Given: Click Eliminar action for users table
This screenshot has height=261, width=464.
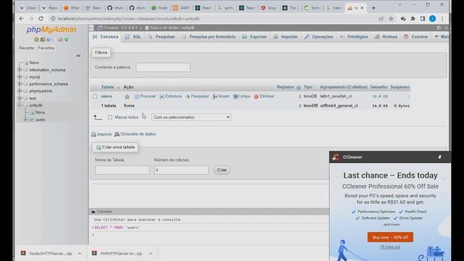Looking at the screenshot, I should (264, 96).
